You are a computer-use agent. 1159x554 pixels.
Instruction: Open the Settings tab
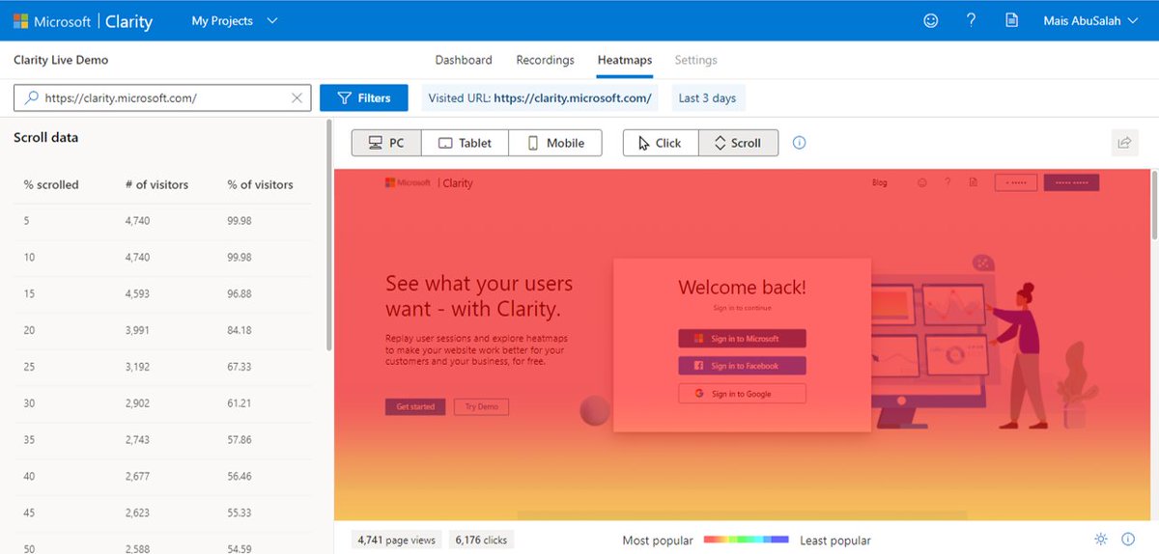(695, 60)
